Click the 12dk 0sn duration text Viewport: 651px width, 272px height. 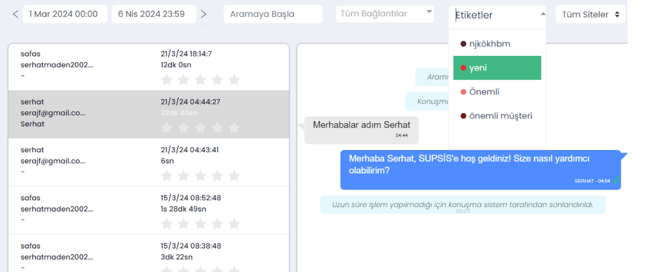coord(176,65)
